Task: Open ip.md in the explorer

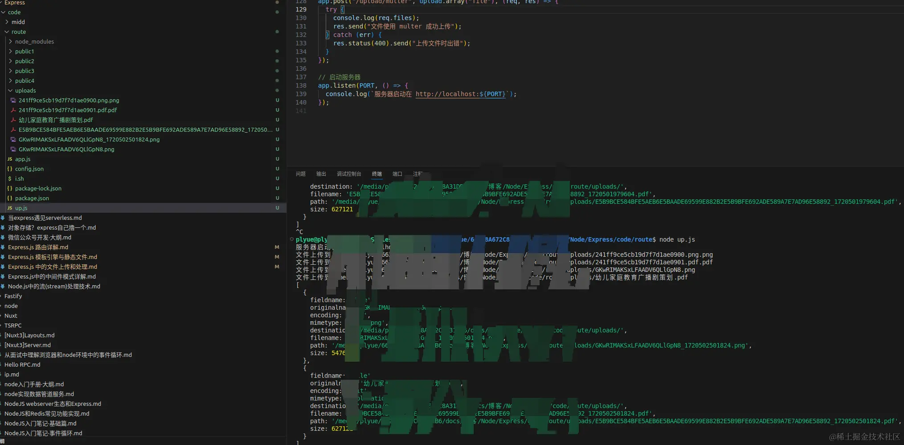Action: (12, 375)
